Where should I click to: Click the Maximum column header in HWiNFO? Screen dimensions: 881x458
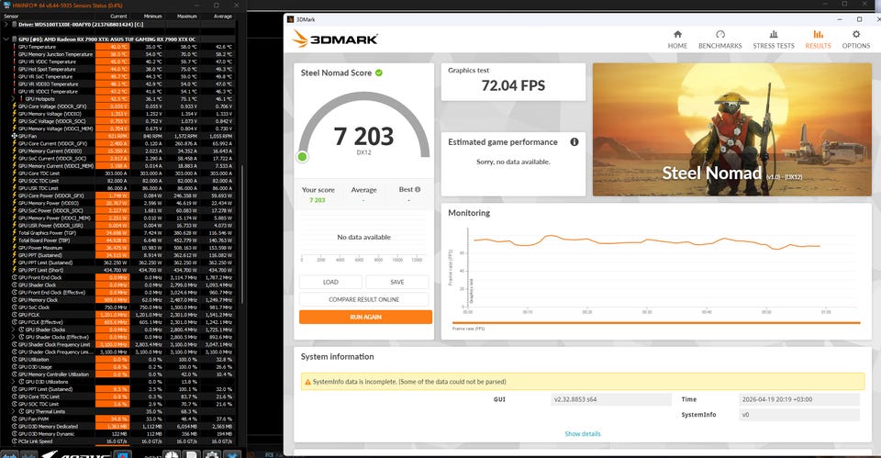pos(187,16)
